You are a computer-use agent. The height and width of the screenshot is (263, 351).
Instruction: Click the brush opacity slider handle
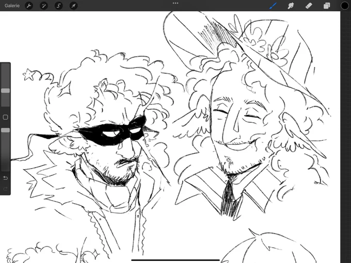pos(5,130)
